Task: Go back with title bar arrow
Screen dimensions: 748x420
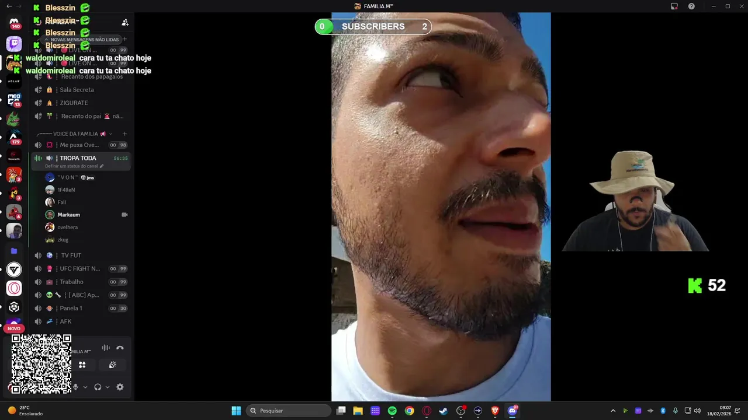Action: [9, 6]
